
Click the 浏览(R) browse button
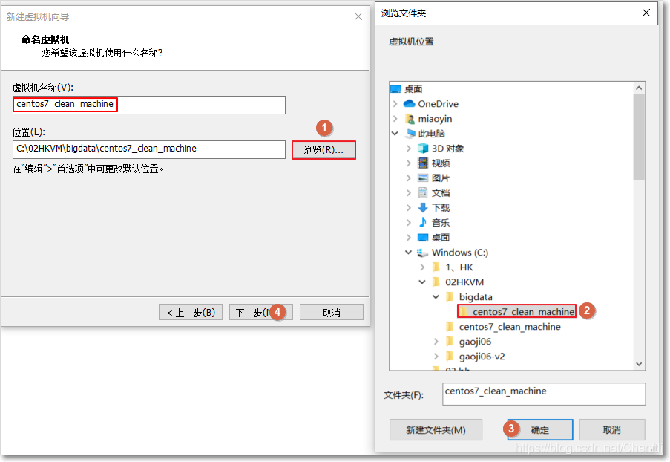click(x=324, y=149)
